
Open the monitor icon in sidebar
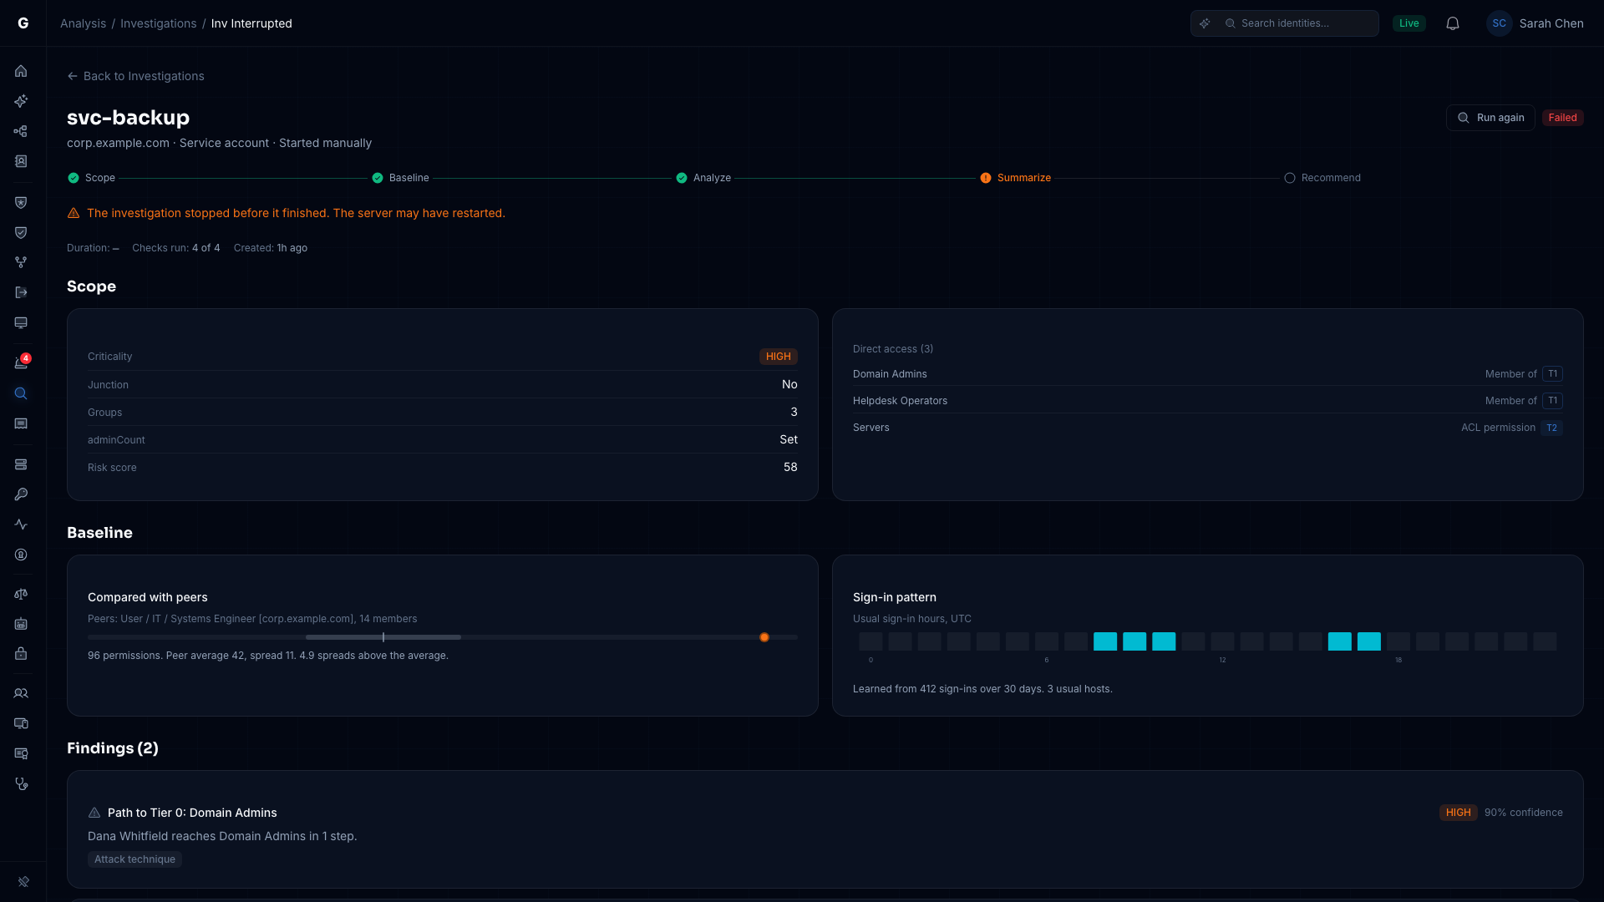tap(21, 322)
